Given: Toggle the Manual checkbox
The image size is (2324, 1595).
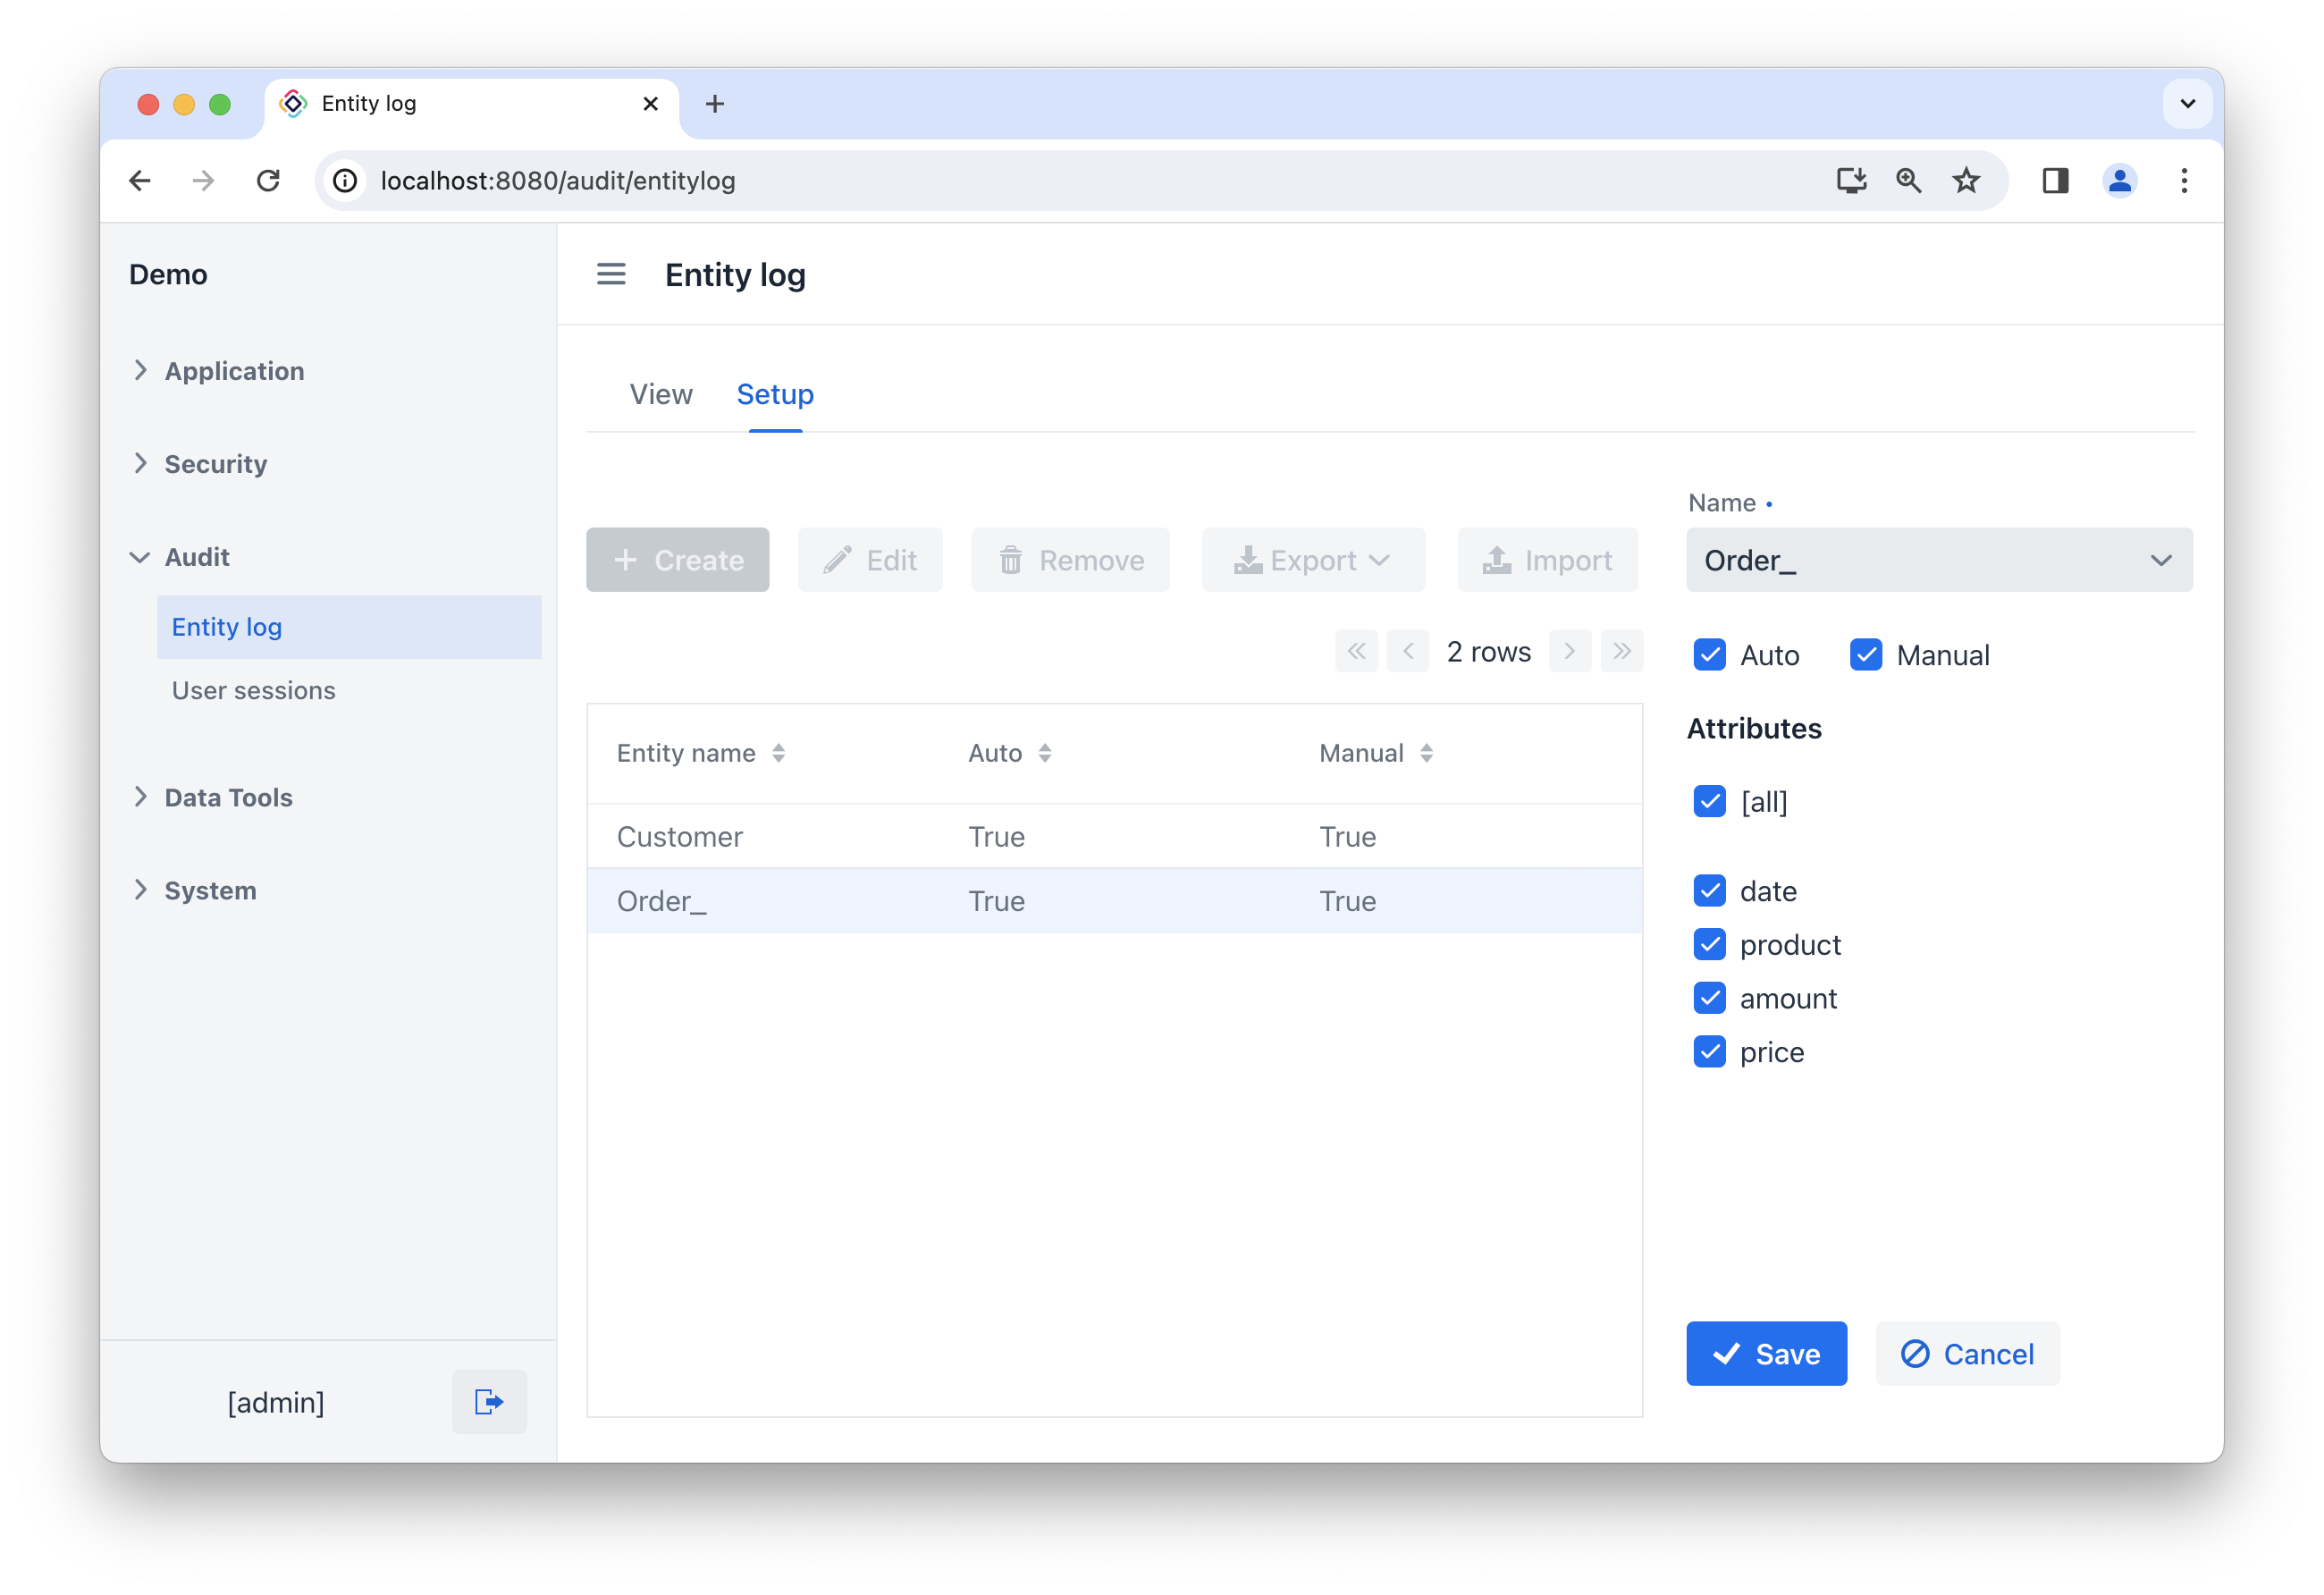Looking at the screenshot, I should [x=1866, y=655].
